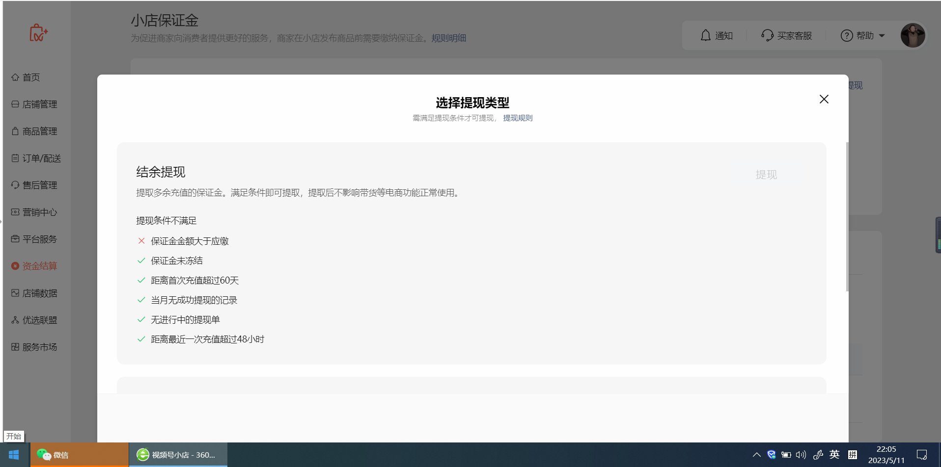Open the 规则明细 link
This screenshot has height=467, width=941.
coord(448,38)
